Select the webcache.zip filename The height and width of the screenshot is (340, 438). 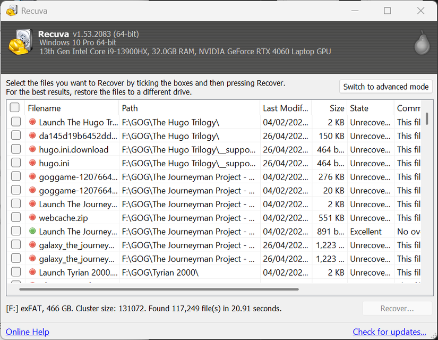click(x=63, y=218)
